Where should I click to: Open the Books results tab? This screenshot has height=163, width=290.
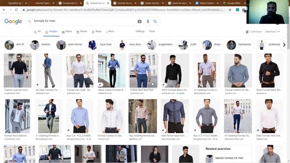[x=82, y=32]
